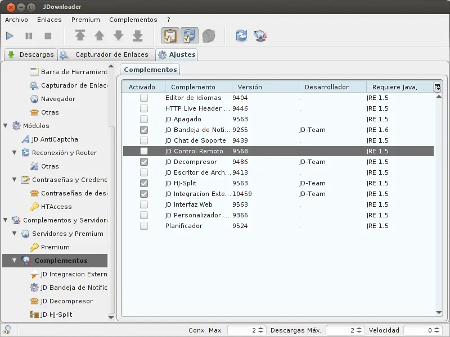The height and width of the screenshot is (337, 450).
Task: Enable HTTP Live Header checkbox
Action: (x=144, y=108)
